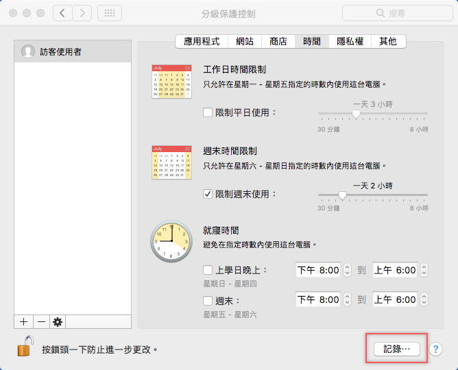Click the lock icon to prevent changes
The height and width of the screenshot is (370, 458).
tap(25, 346)
